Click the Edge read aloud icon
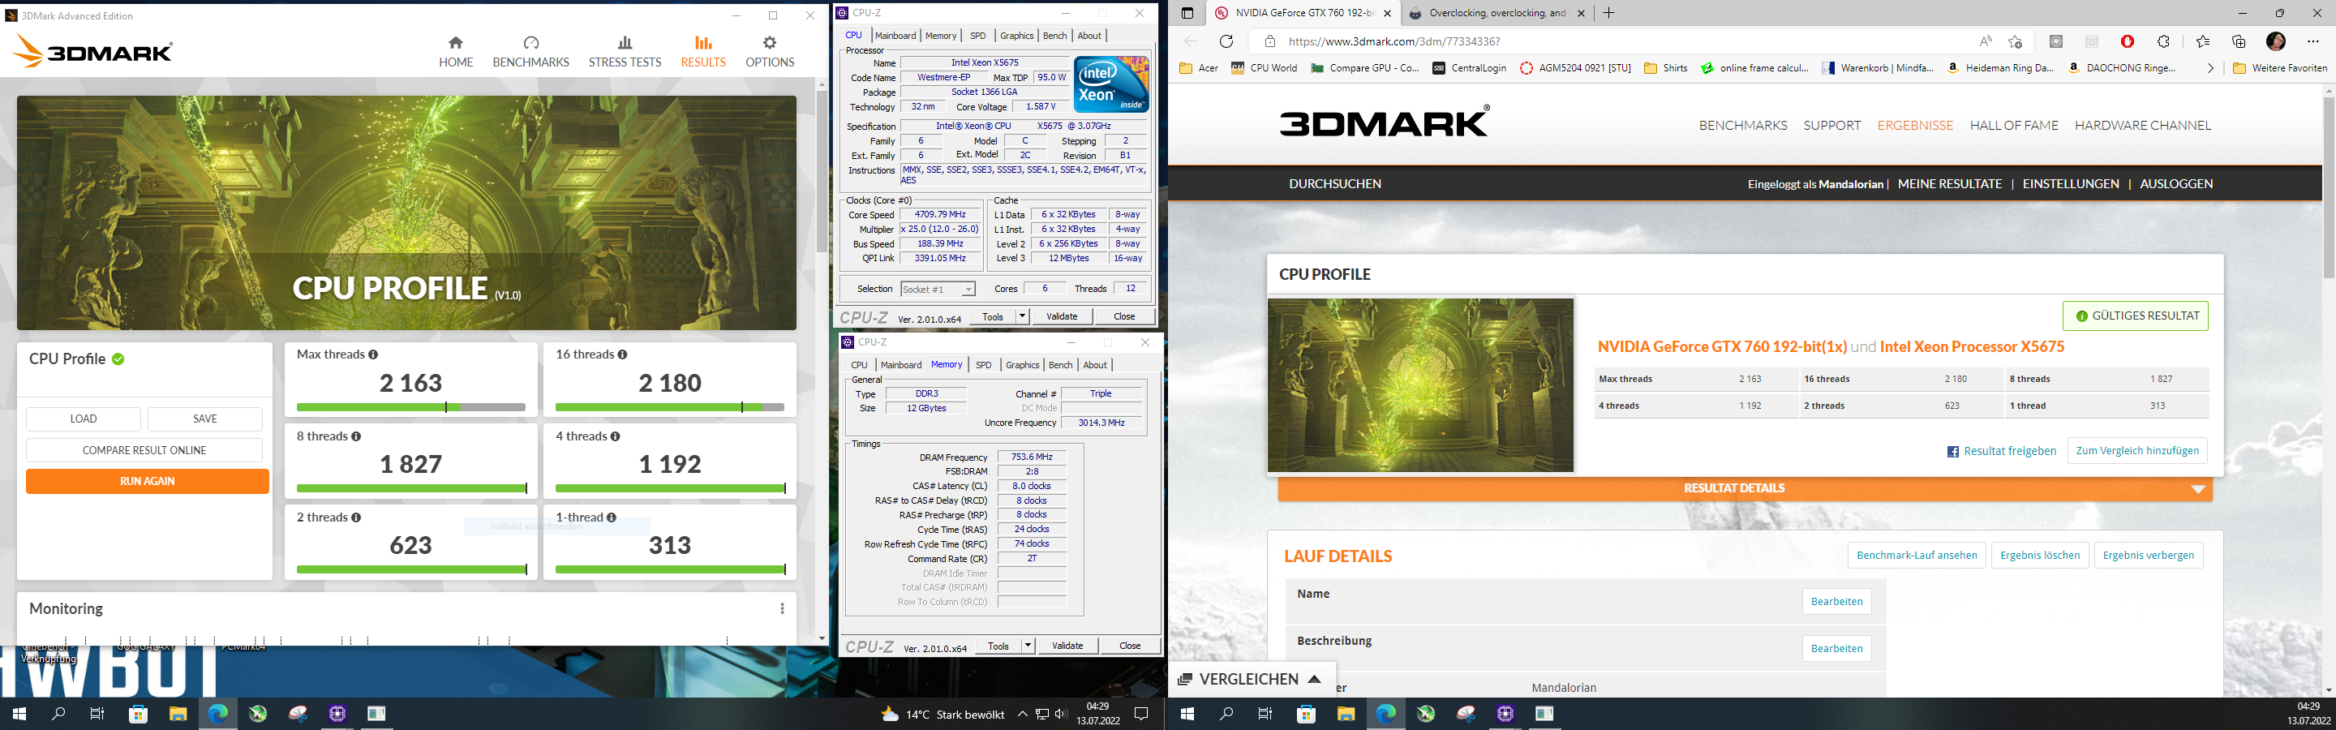2336x730 pixels. (x=1986, y=41)
